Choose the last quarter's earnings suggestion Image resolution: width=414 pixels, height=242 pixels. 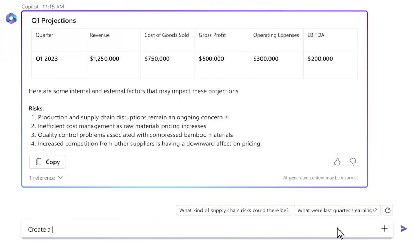coord(337,210)
